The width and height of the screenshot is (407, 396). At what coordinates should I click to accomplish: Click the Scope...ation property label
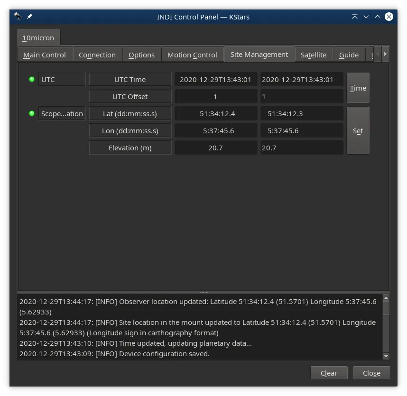(x=62, y=114)
